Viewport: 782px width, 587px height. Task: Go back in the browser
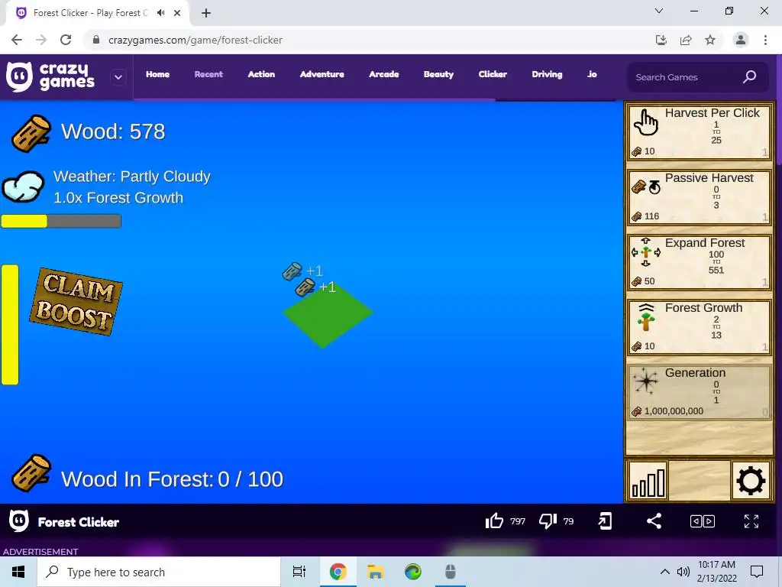coord(17,40)
